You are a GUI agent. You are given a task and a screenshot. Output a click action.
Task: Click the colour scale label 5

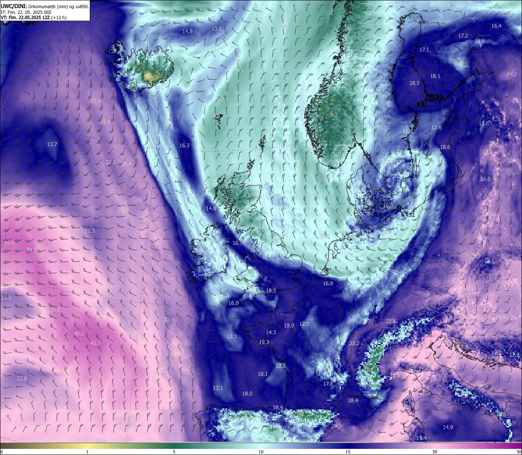point(174,452)
